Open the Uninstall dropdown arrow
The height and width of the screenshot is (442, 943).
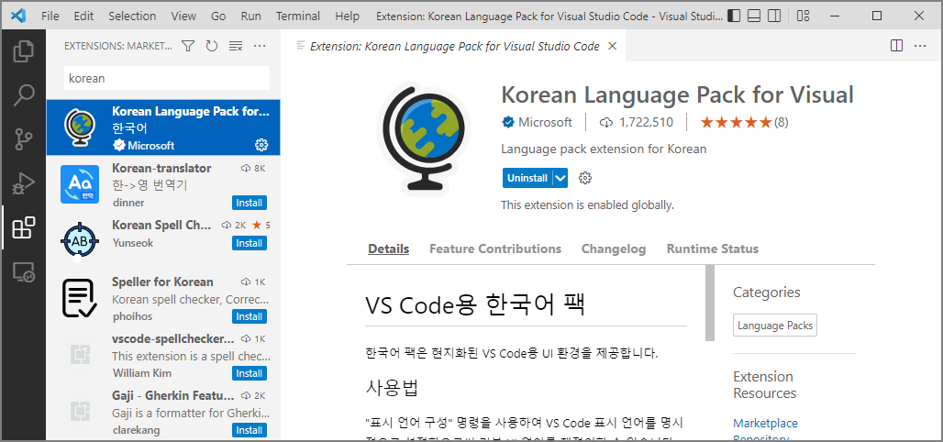[x=560, y=178]
